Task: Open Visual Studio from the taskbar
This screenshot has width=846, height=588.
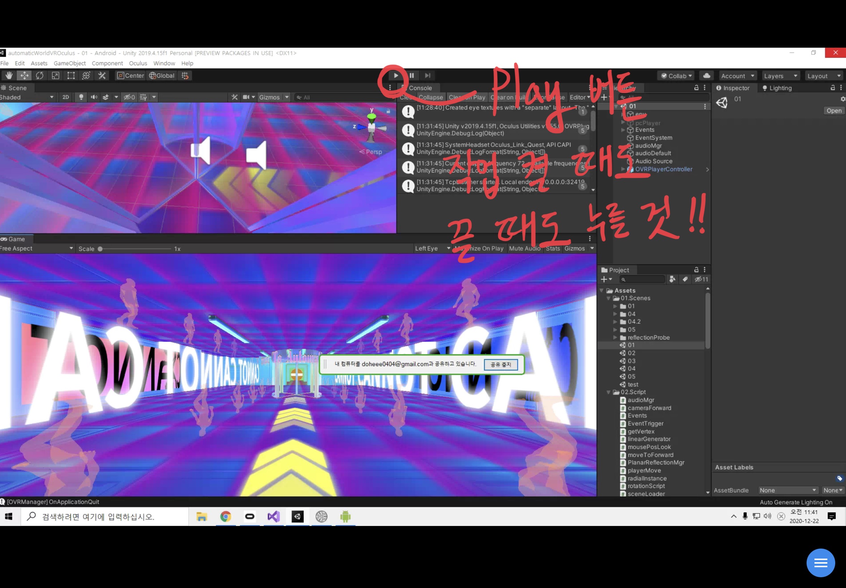Action: point(273,517)
